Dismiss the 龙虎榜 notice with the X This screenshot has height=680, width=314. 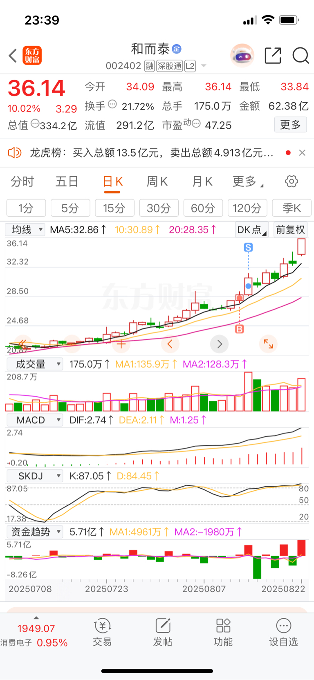(302, 153)
